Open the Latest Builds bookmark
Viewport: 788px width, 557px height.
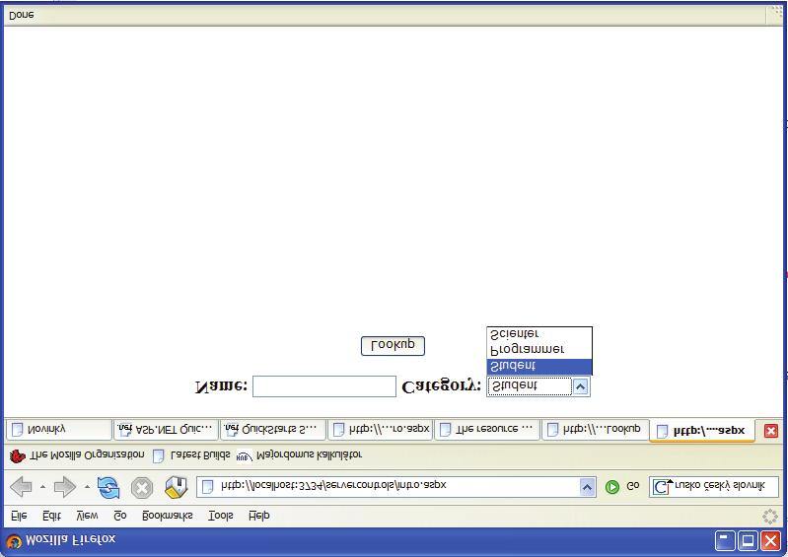point(191,455)
